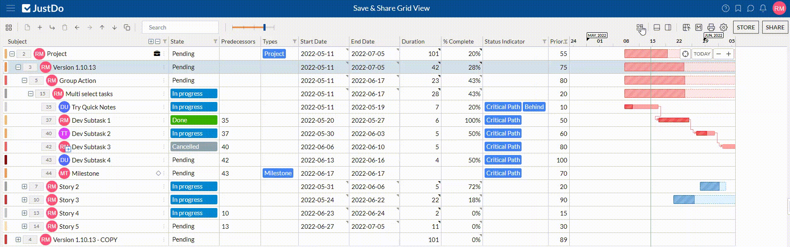Collapse the Project row

pos(12,54)
